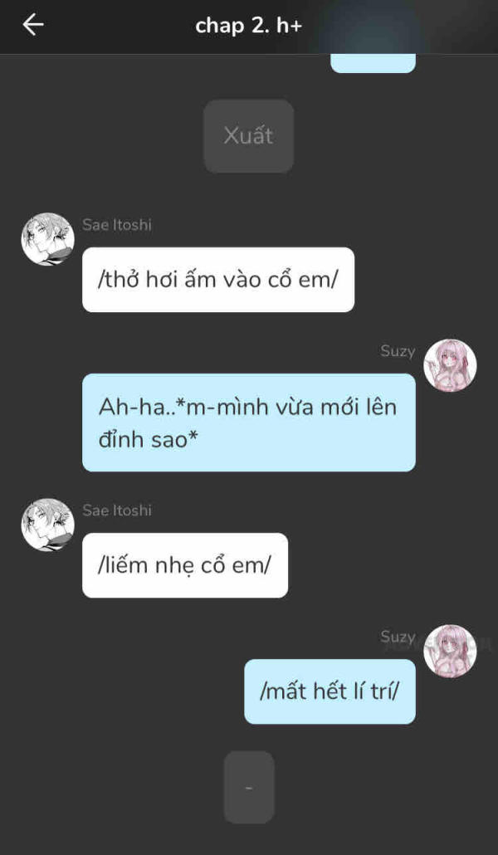
Task: Tap the Sae Itoshi name above 'liếm nhẹ'
Action: (x=117, y=511)
